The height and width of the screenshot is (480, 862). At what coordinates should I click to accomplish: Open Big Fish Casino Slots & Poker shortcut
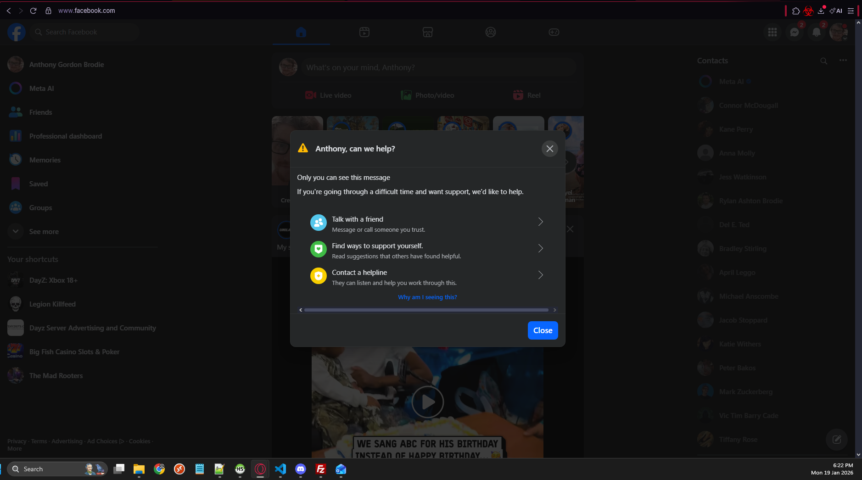coord(83,352)
